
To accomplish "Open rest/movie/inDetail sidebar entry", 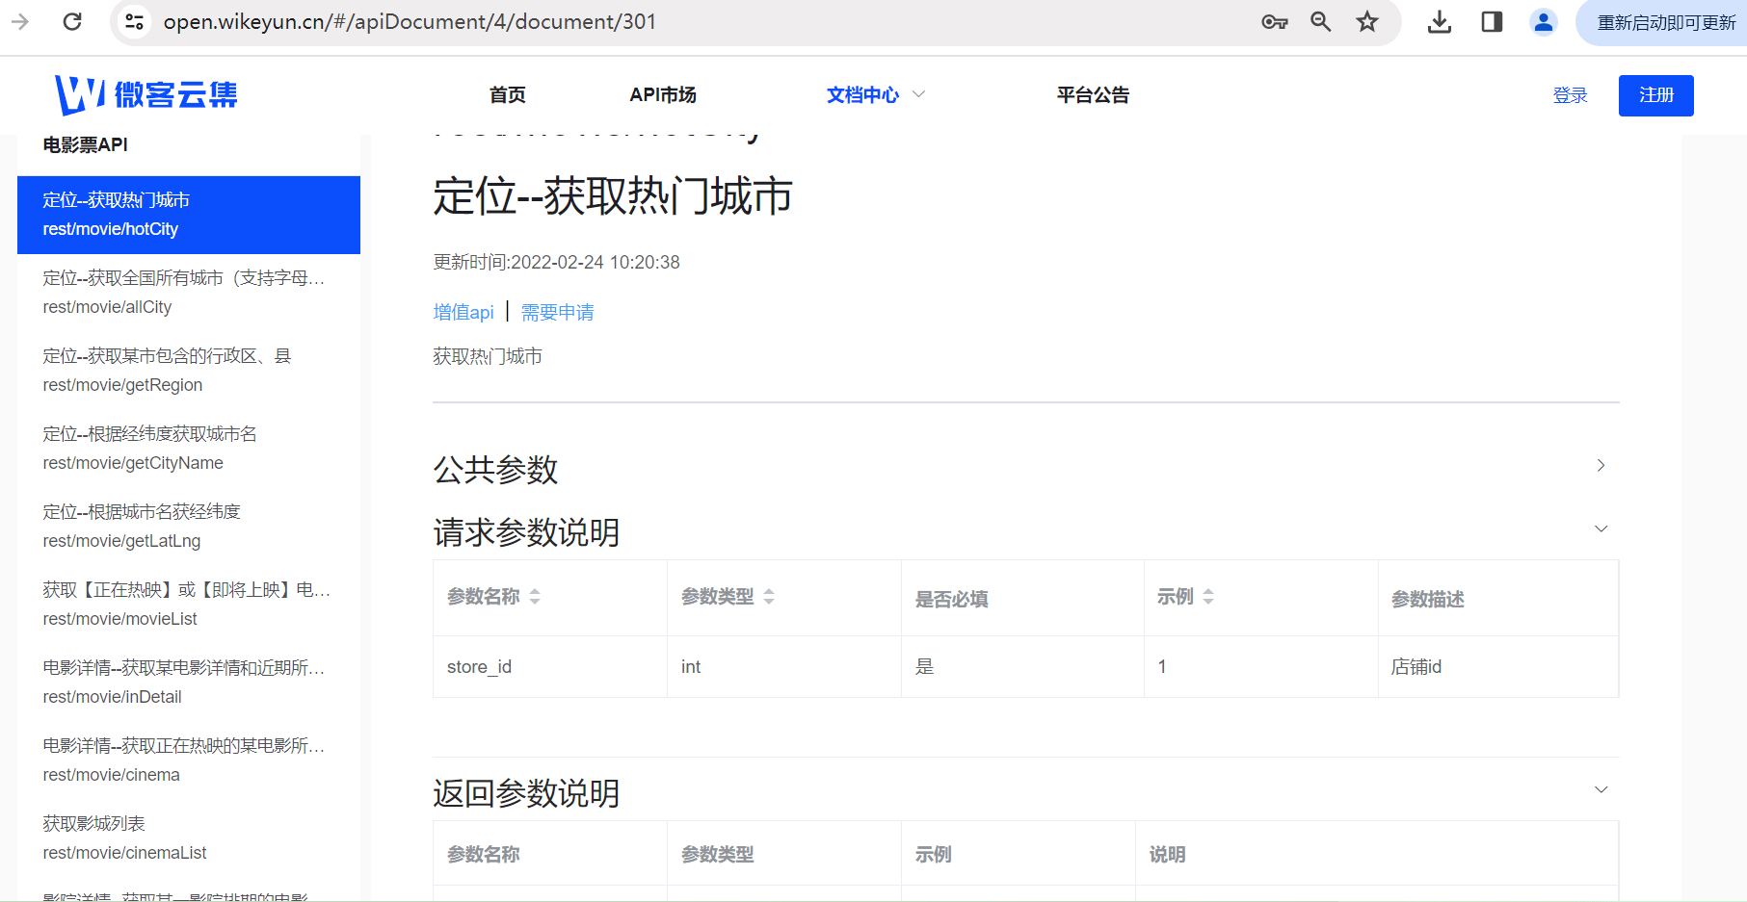I will click(189, 683).
